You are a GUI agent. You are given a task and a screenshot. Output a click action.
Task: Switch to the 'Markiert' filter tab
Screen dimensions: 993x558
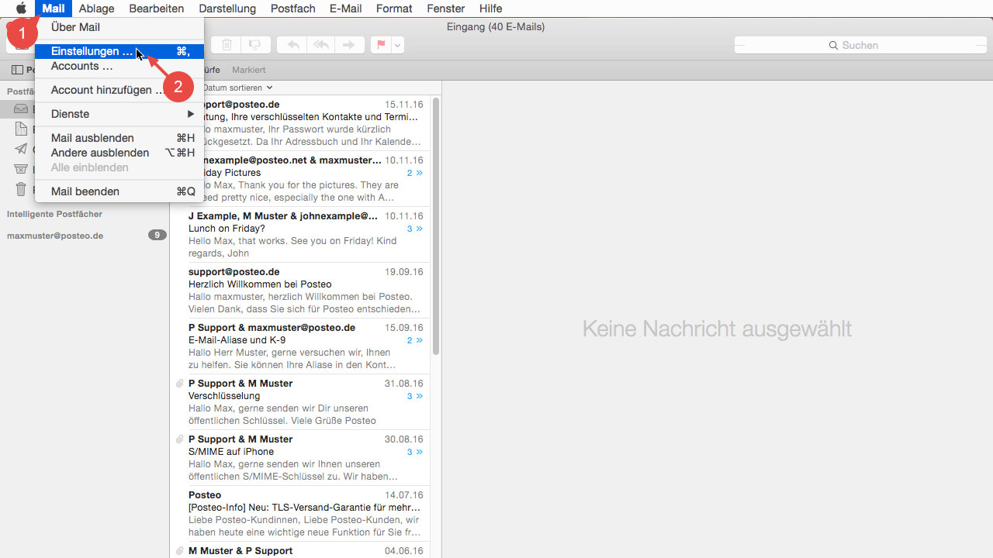click(248, 70)
